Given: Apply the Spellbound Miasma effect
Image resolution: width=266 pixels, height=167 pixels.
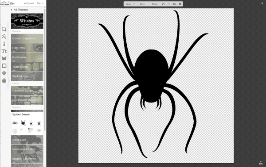Looking at the screenshot, I should [27, 100].
